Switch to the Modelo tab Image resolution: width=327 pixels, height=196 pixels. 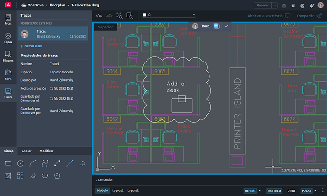click(102, 190)
